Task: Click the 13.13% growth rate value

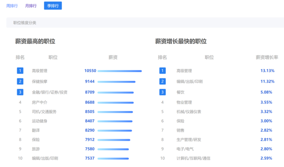Action: coord(267,71)
